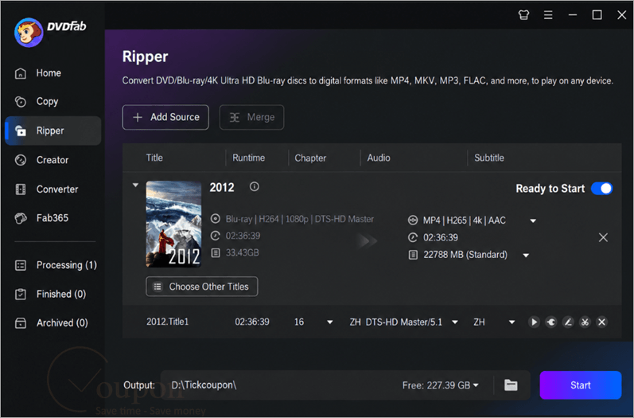
Task: Click the Merge button
Action: [251, 117]
